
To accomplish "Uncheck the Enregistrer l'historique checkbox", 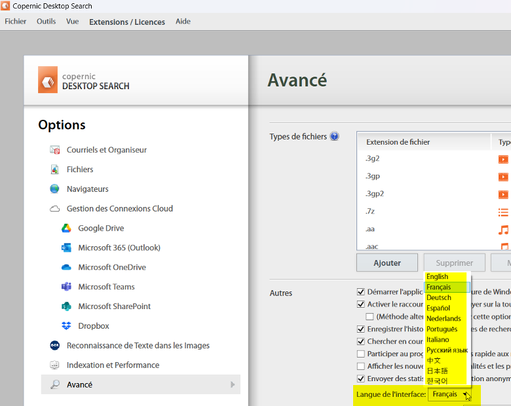I will tap(361, 329).
